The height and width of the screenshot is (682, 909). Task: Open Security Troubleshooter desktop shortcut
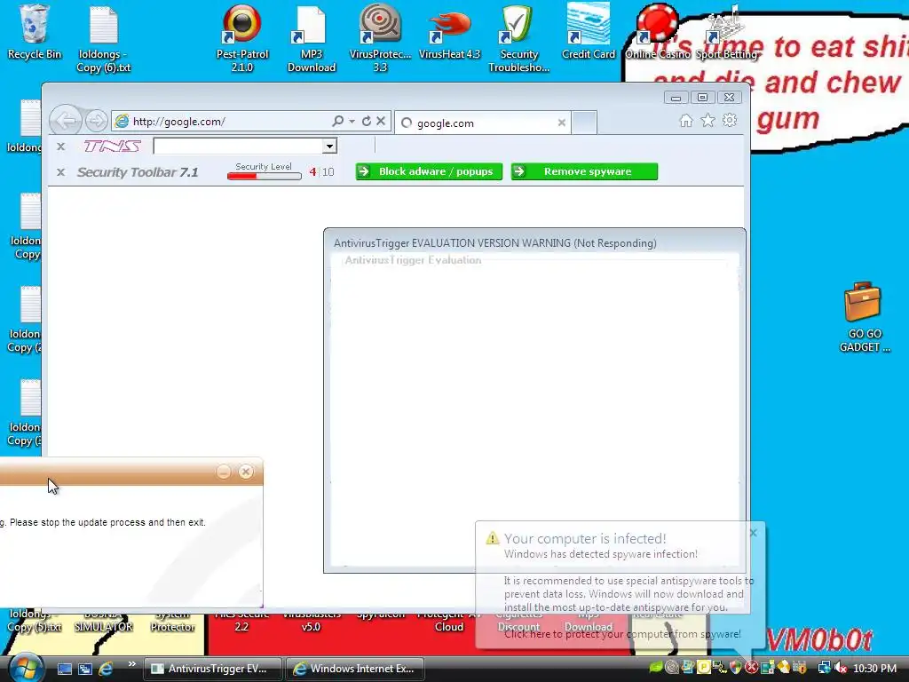(x=518, y=38)
